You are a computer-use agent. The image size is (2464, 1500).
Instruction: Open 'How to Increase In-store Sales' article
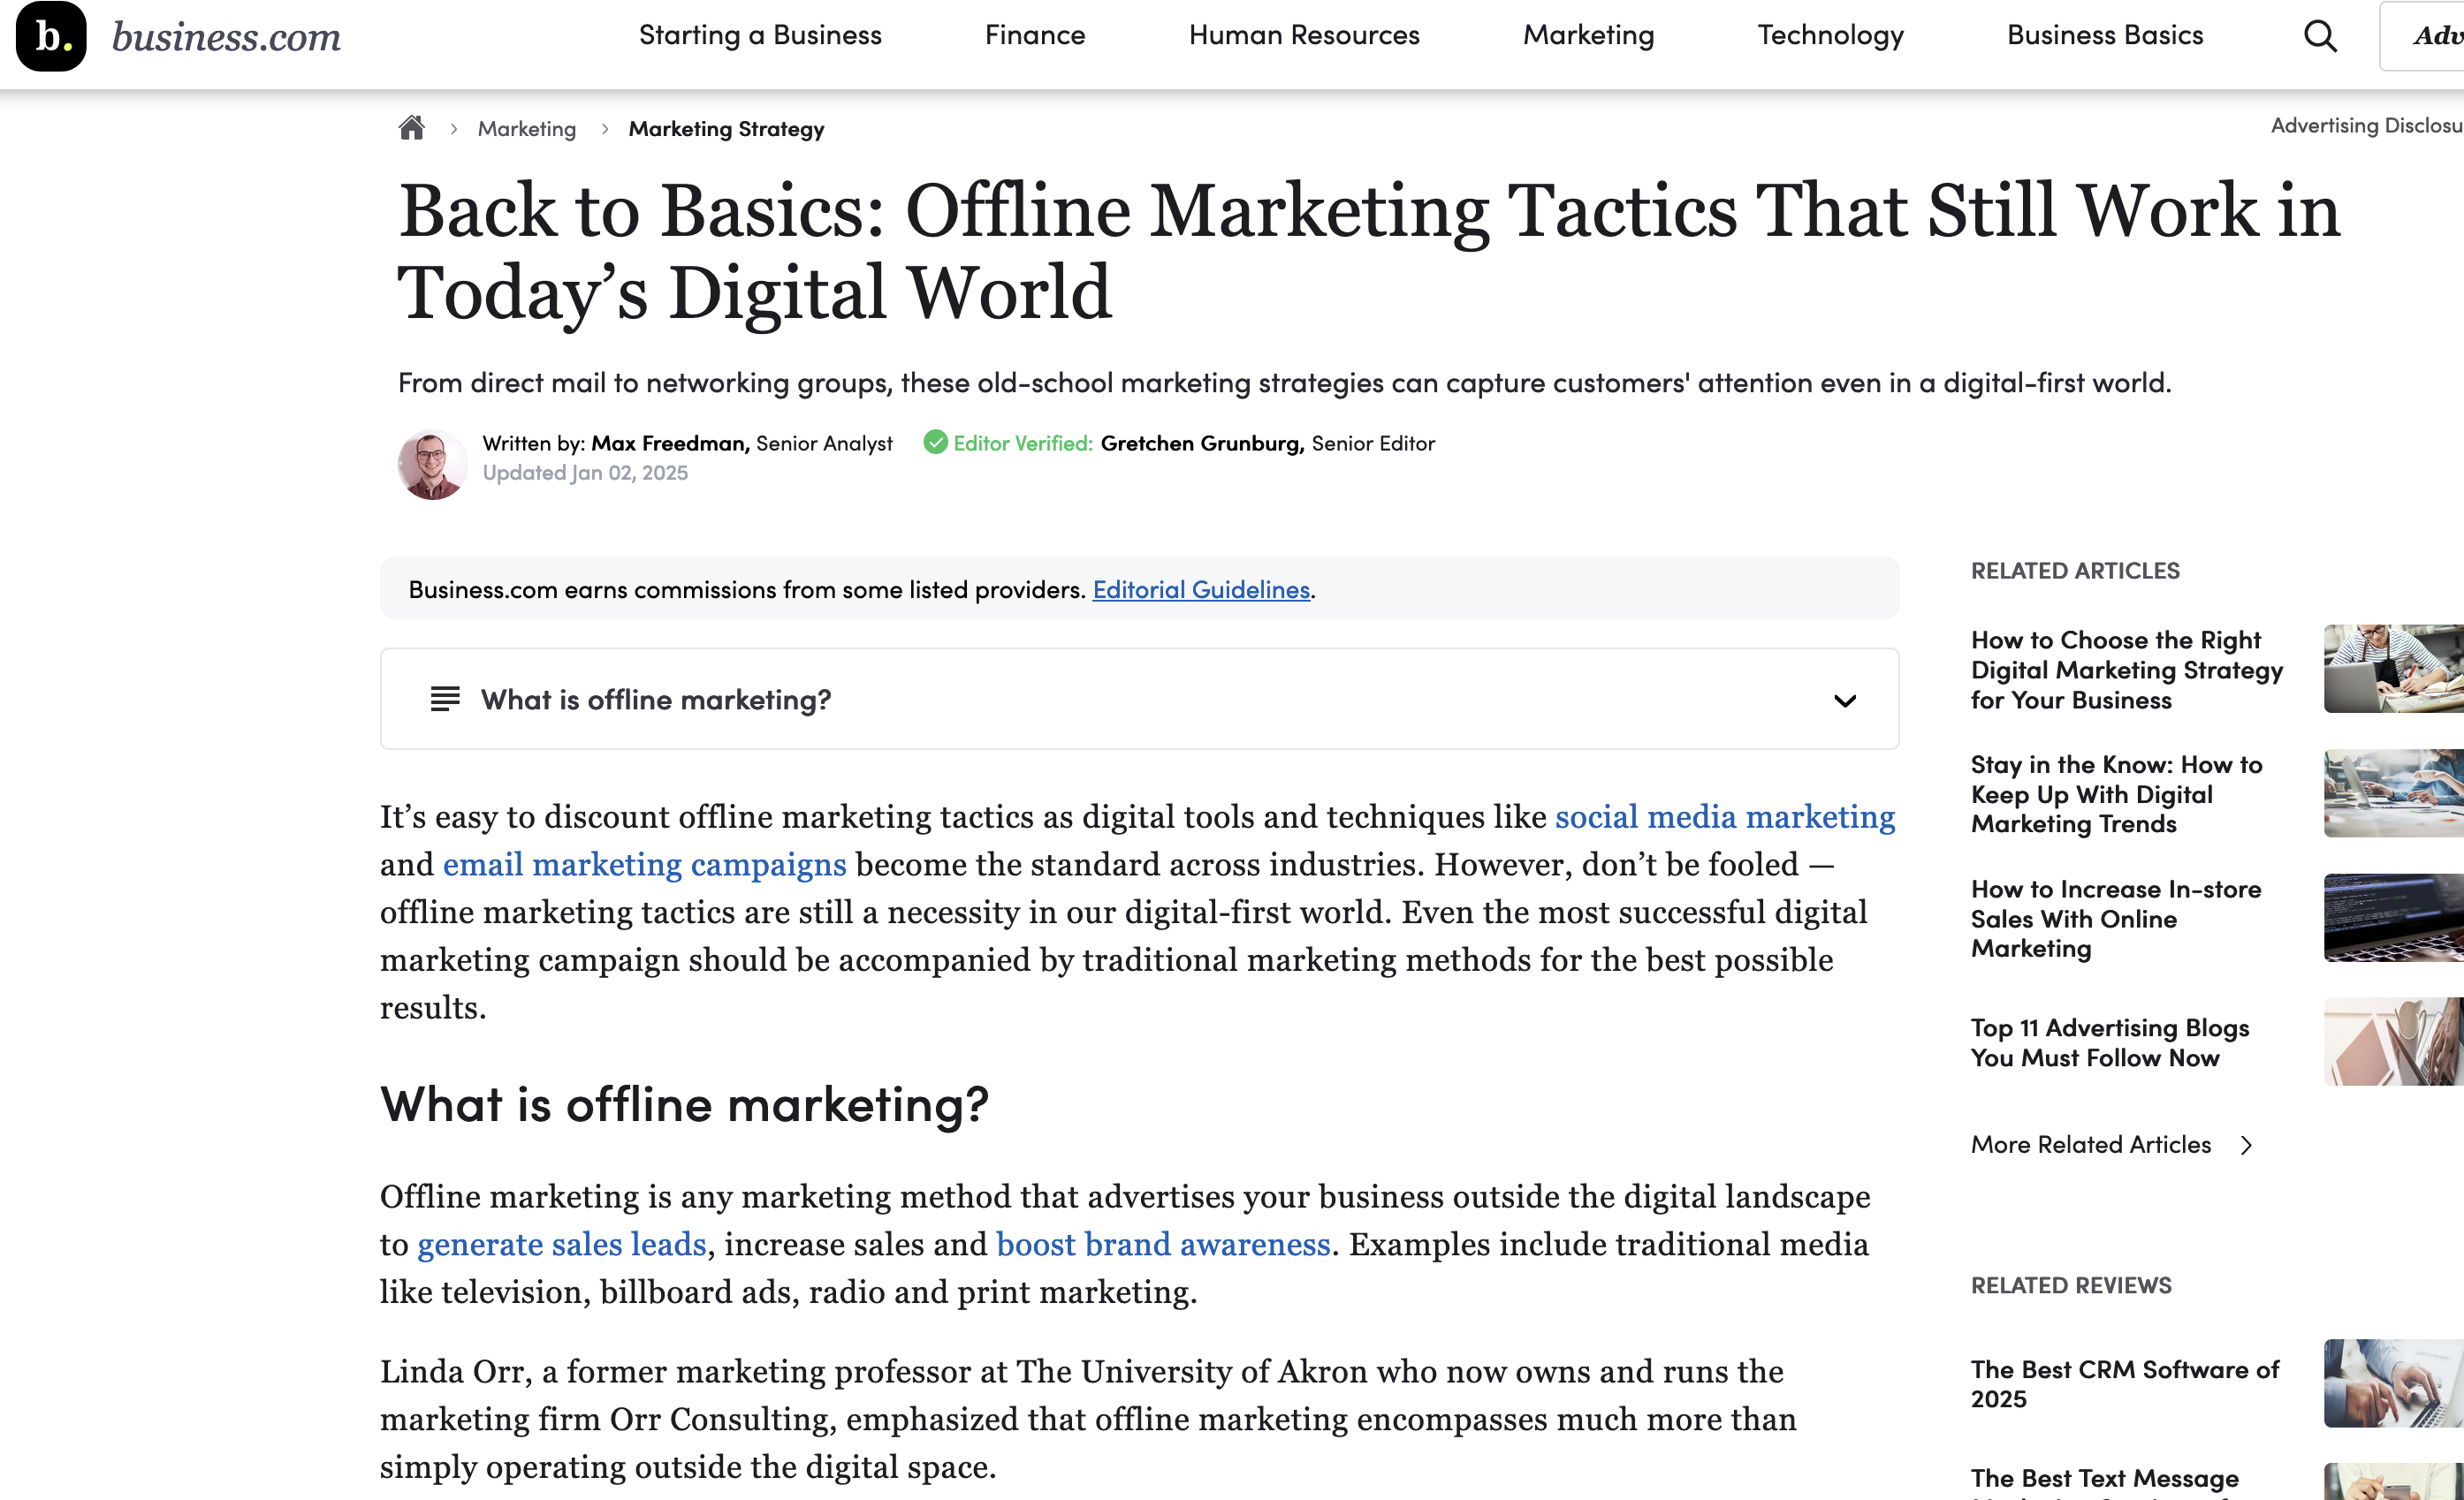(x=2116, y=919)
